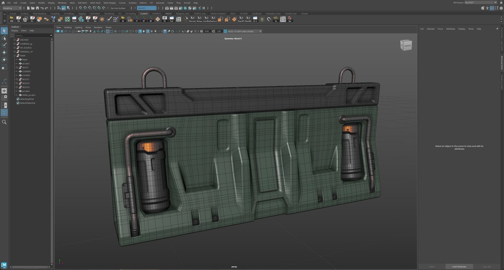
Task: Pin the Attribute Editor panel
Action: coord(497,29)
